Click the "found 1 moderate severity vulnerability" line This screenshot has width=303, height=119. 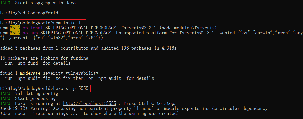49,73
